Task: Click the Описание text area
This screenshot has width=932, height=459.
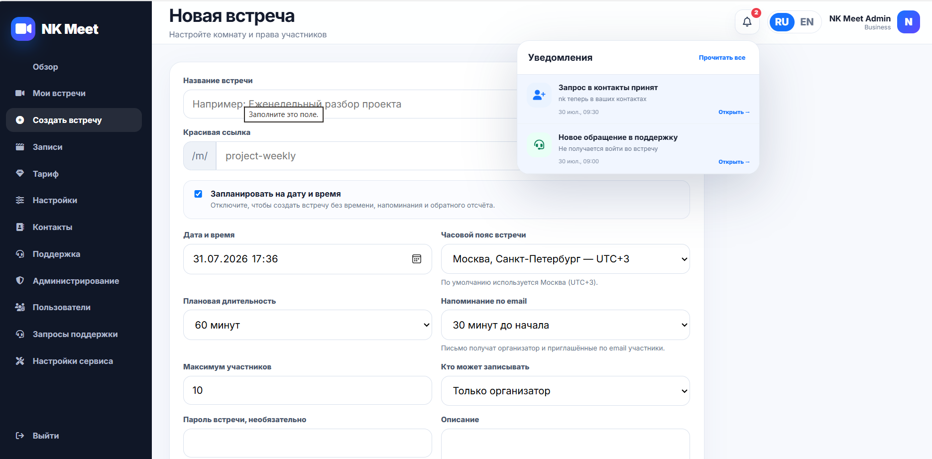Action: point(565,444)
